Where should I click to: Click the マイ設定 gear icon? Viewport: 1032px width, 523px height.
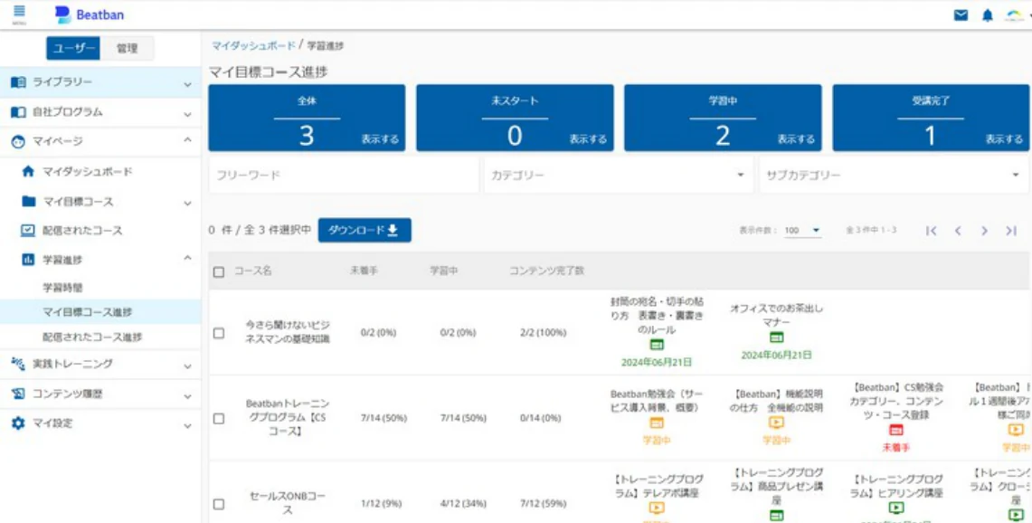(x=18, y=423)
